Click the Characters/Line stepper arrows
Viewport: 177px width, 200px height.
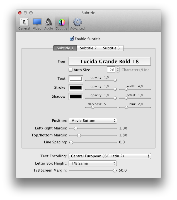point(118,70)
